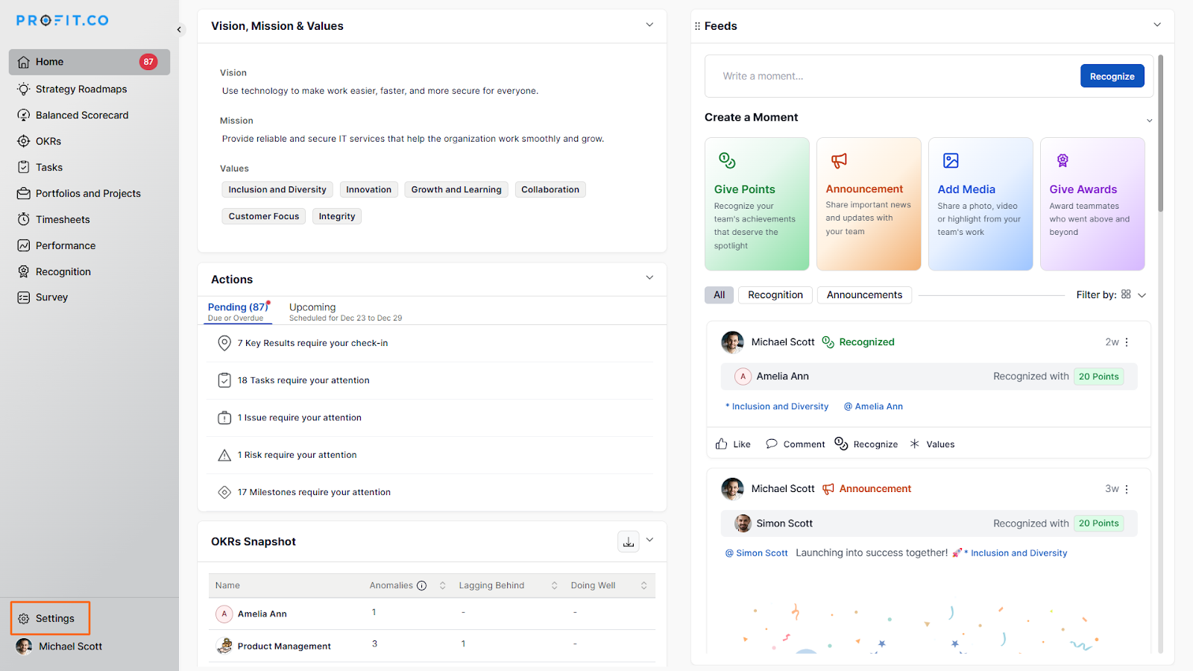This screenshot has height=671, width=1193.
Task: Open Tasks from the sidebar
Action: coord(49,167)
